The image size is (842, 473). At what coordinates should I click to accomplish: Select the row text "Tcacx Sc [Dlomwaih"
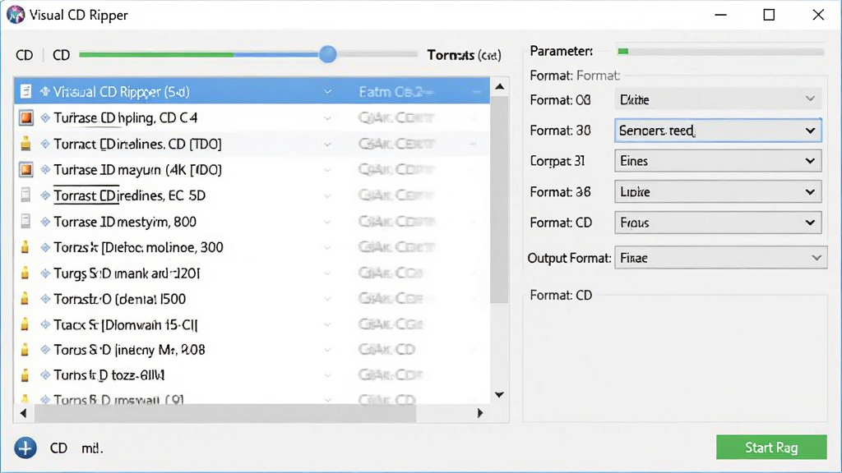coord(126,325)
